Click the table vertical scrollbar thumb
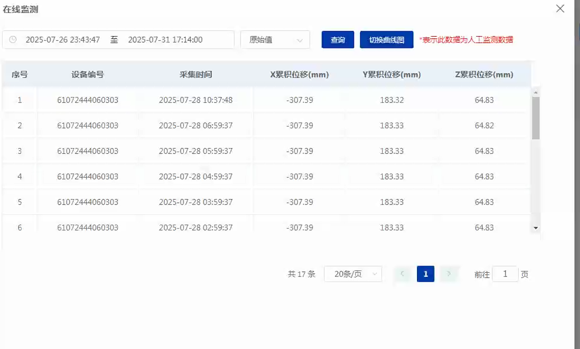This screenshot has width=580, height=349. click(536, 118)
